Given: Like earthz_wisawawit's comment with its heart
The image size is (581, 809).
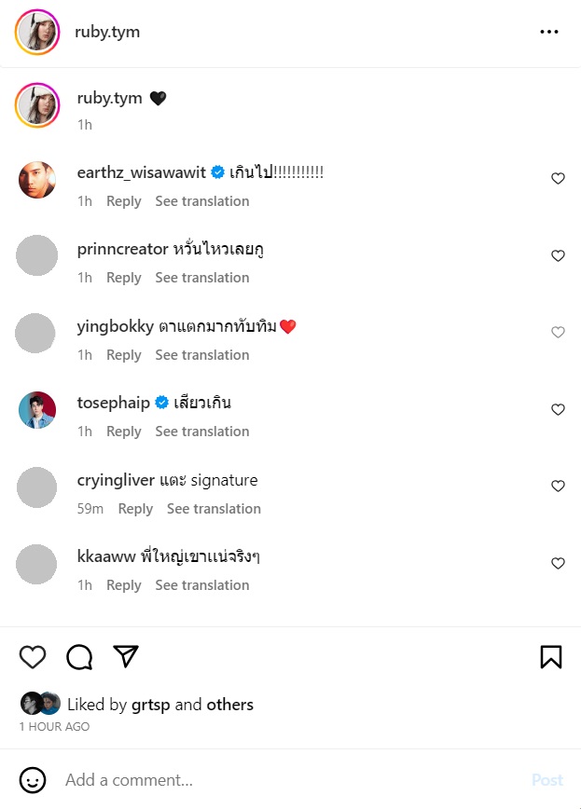Looking at the screenshot, I should 558,178.
